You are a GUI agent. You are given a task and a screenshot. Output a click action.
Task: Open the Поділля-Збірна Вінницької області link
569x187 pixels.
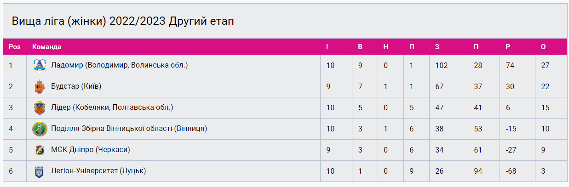129,129
